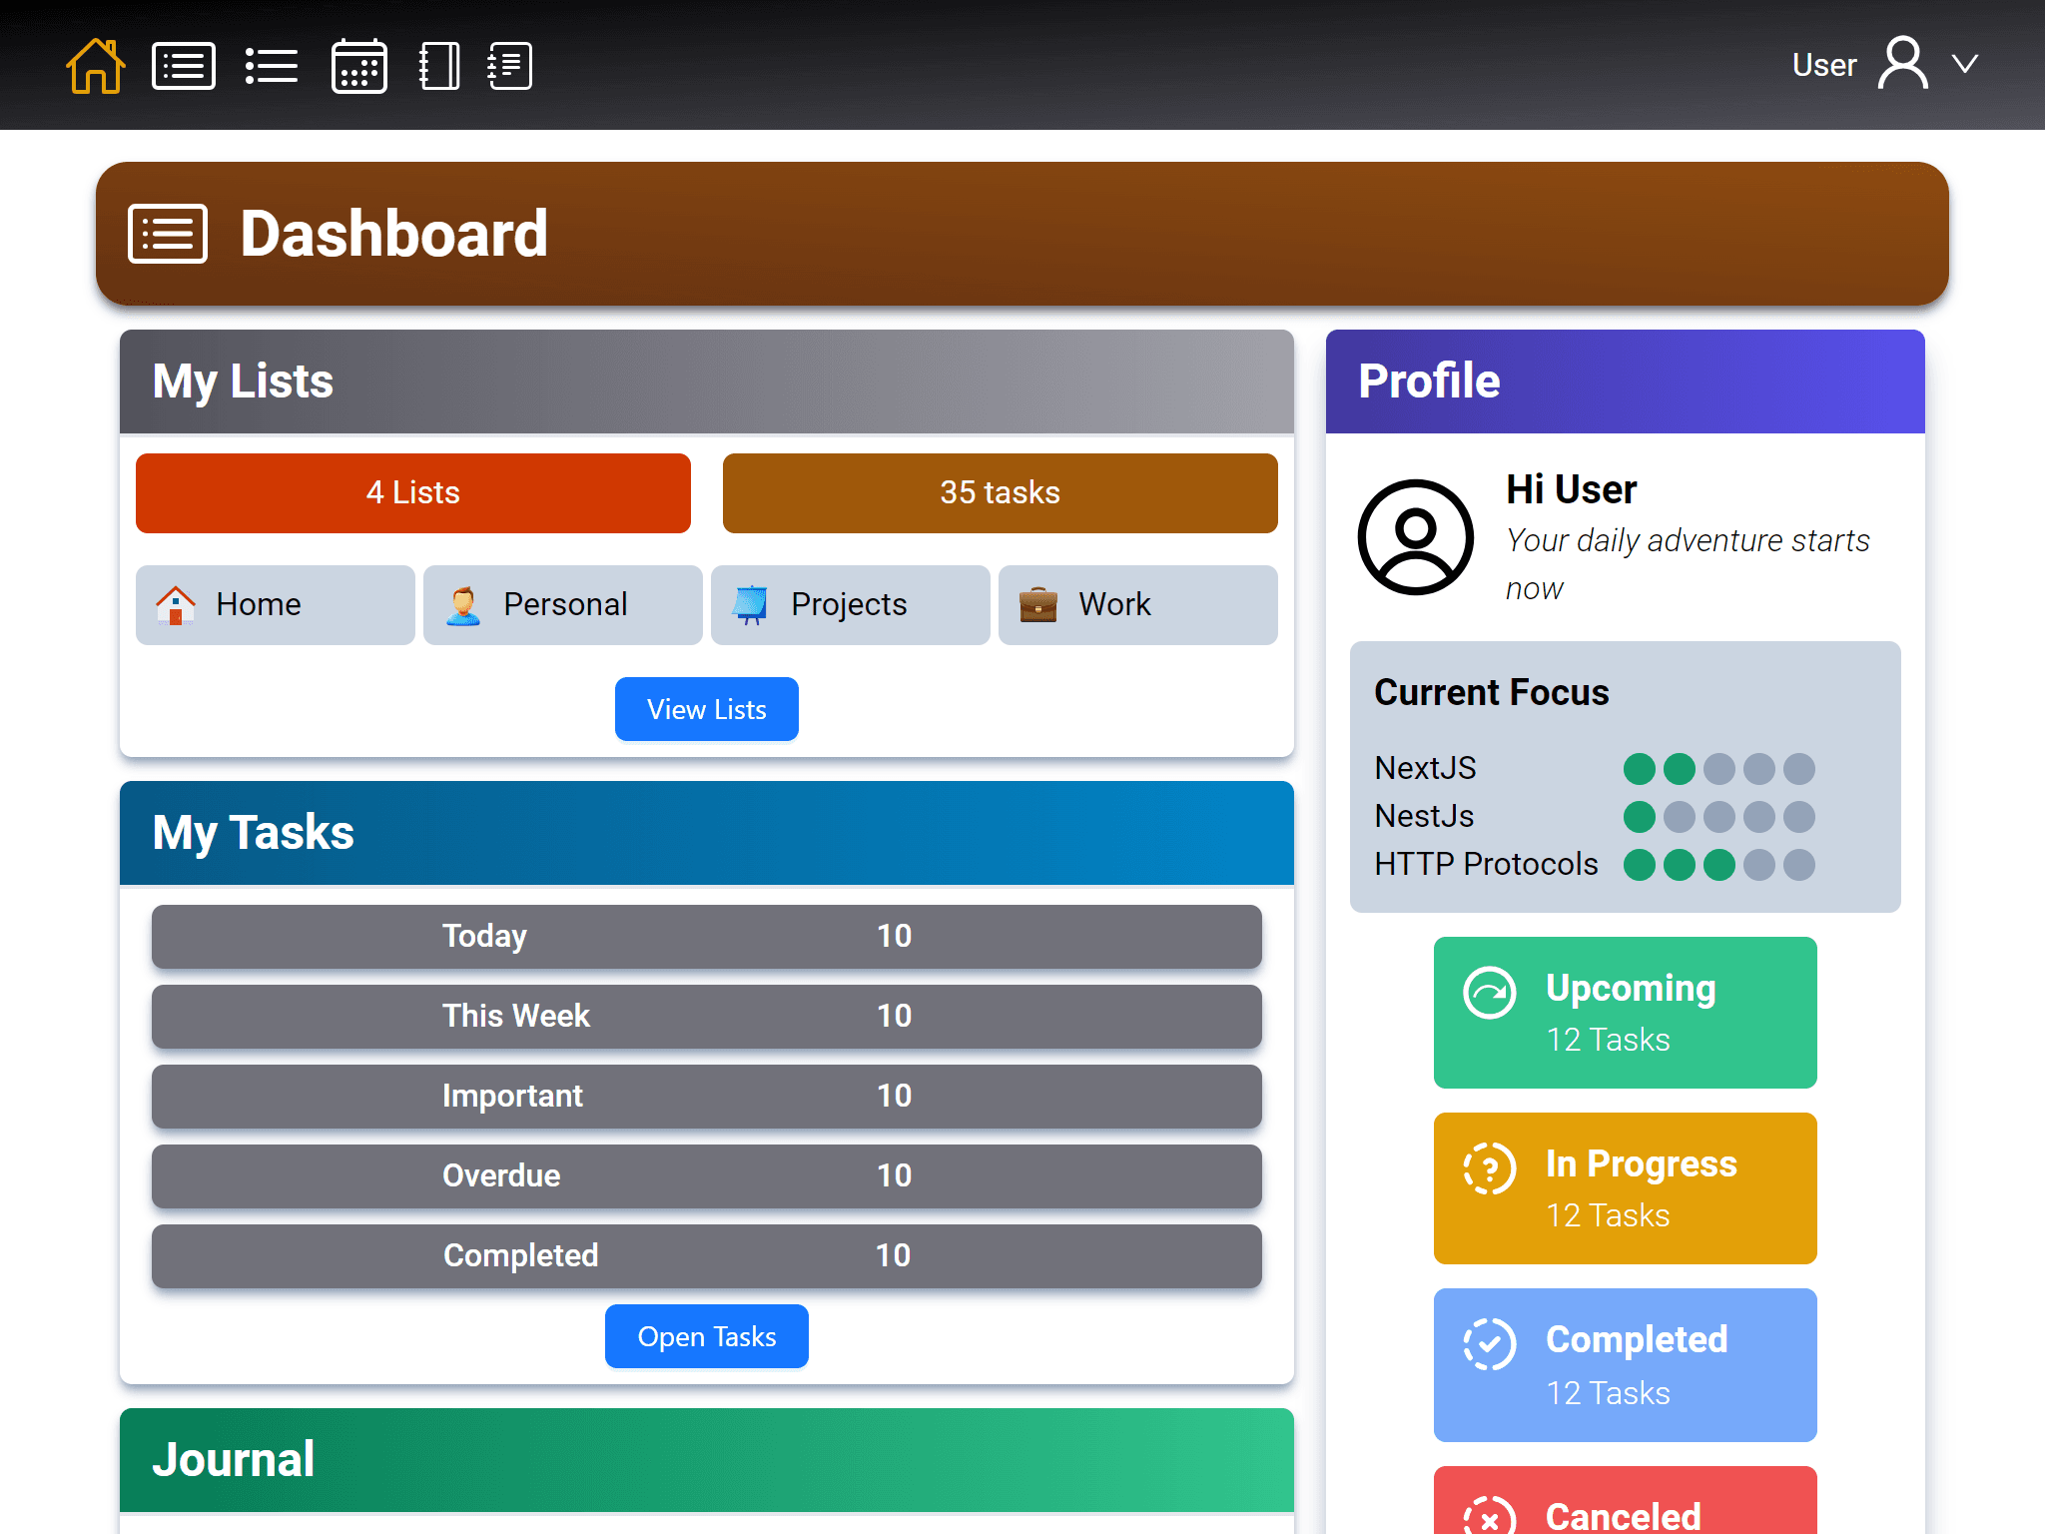Select the Today tasks row
2045x1534 pixels.
pyautogui.click(x=707, y=937)
